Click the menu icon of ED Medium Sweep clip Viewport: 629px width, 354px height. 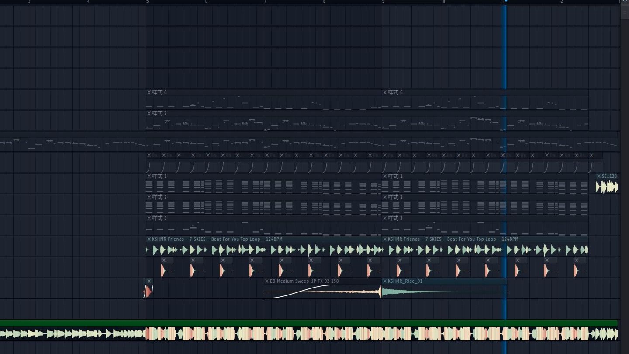coord(267,281)
